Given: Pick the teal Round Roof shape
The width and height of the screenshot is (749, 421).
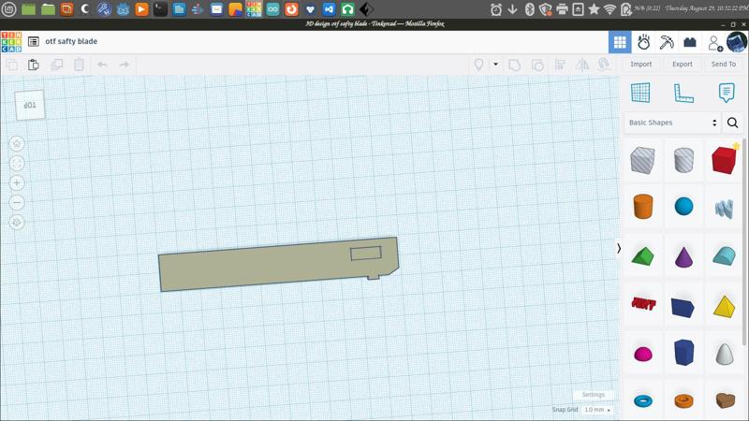Looking at the screenshot, I should coord(724,255).
